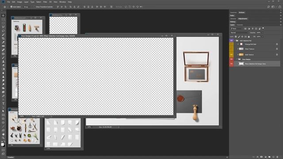Click lock transparent pixels icon
This screenshot has width=283, height=159.
(x=236, y=37)
